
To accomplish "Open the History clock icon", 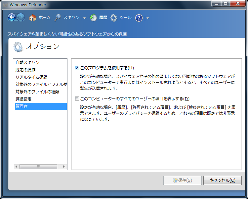I will tap(93, 18).
